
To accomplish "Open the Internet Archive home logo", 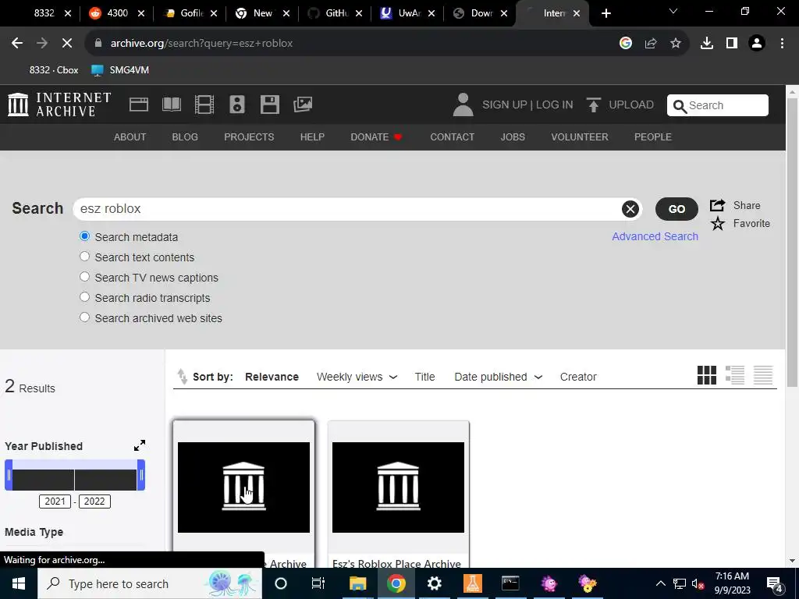I will [x=59, y=105].
